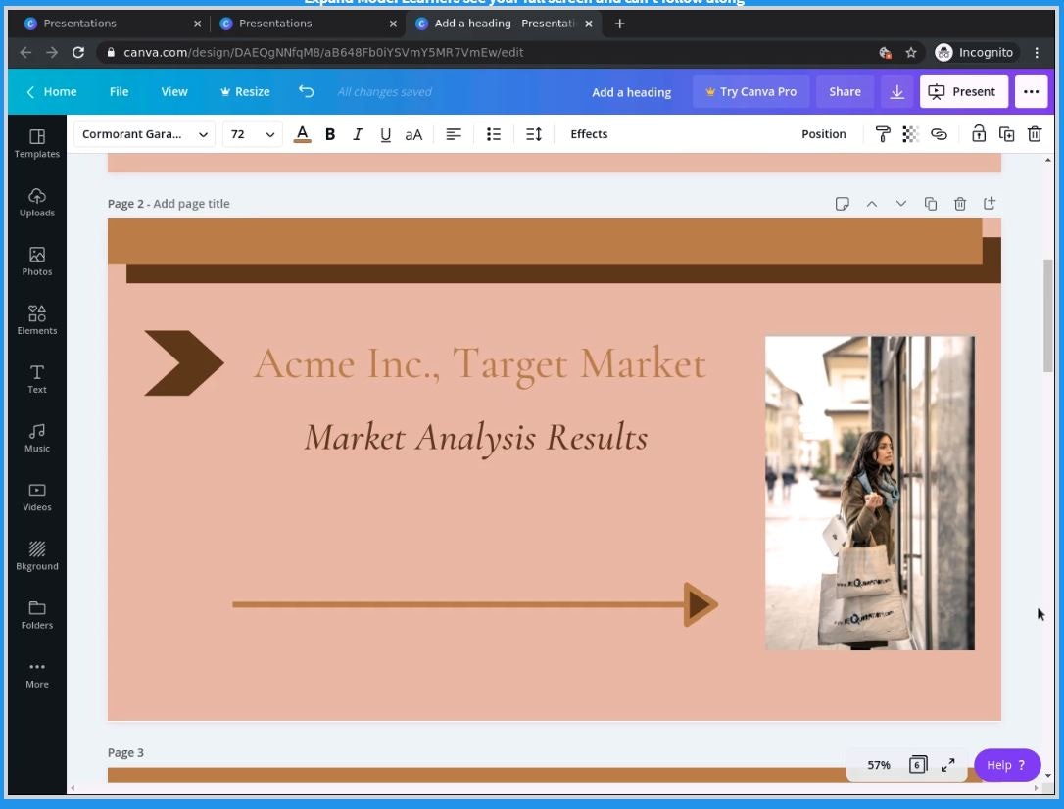The width and height of the screenshot is (1064, 809).
Task: Add notes to Page 2
Action: pos(842,204)
